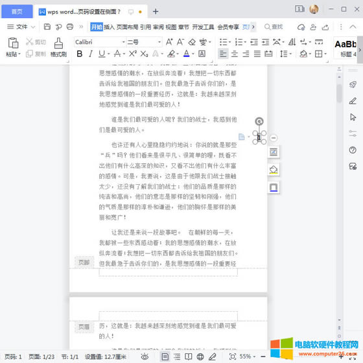Switch to web layout globe view
The image size is (363, 363).
(x=200, y=357)
